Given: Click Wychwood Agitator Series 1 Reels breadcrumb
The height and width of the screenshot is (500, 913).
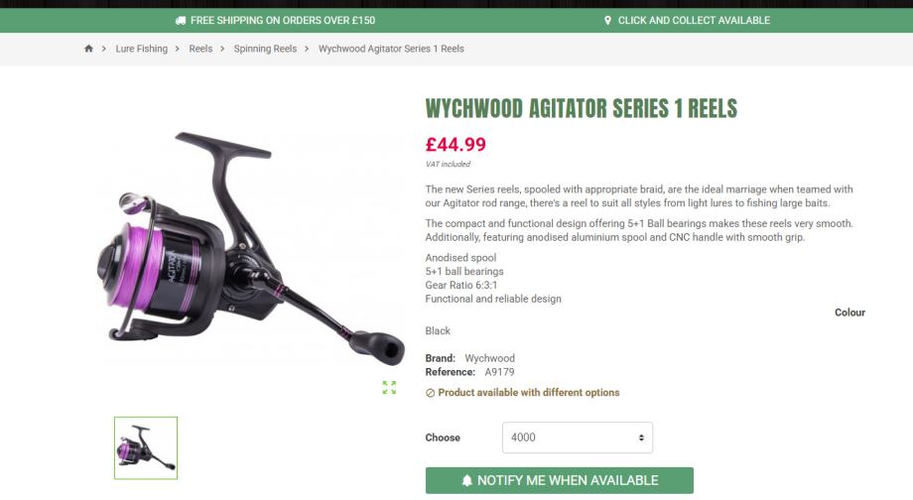Looking at the screenshot, I should [391, 49].
